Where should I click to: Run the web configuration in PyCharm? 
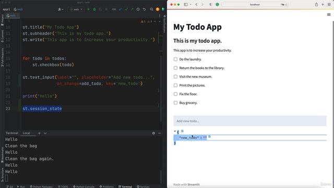pos(88,9)
